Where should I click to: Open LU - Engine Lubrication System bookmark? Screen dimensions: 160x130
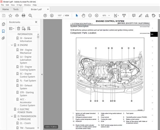pos(26,60)
